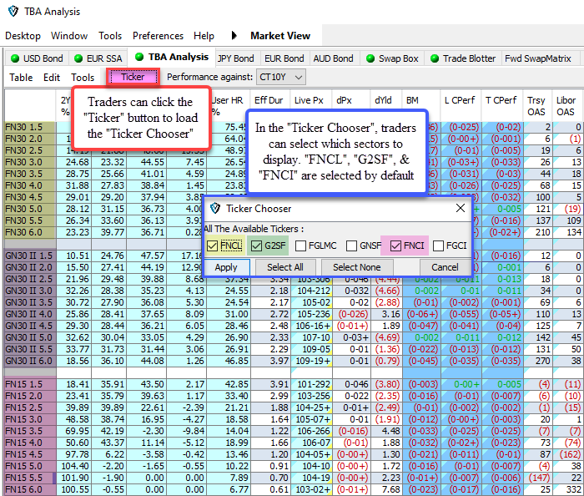Uncheck the FNCI ticker checkbox
Viewport: 584px width, 496px height.
coord(395,245)
